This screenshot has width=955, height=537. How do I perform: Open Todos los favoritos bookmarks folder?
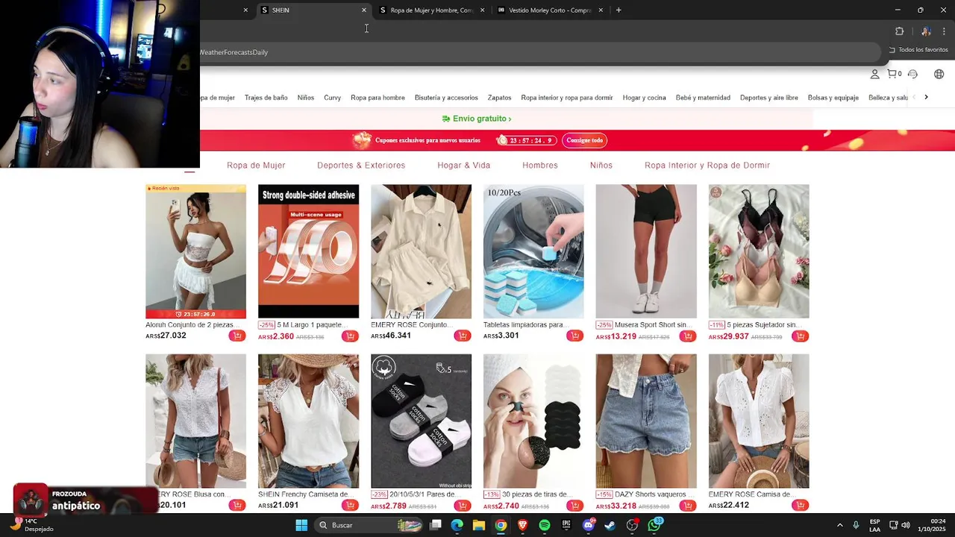click(x=918, y=50)
